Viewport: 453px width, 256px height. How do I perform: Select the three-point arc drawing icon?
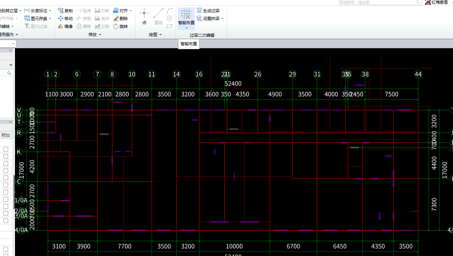click(169, 11)
